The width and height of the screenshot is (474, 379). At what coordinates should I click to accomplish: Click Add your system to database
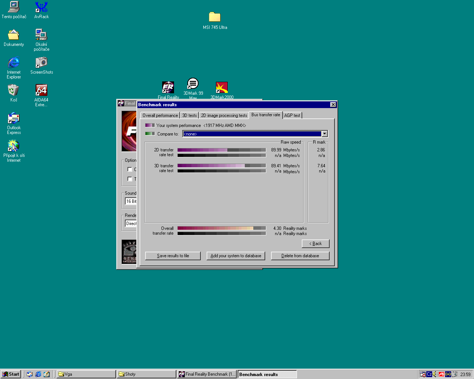coord(236,256)
